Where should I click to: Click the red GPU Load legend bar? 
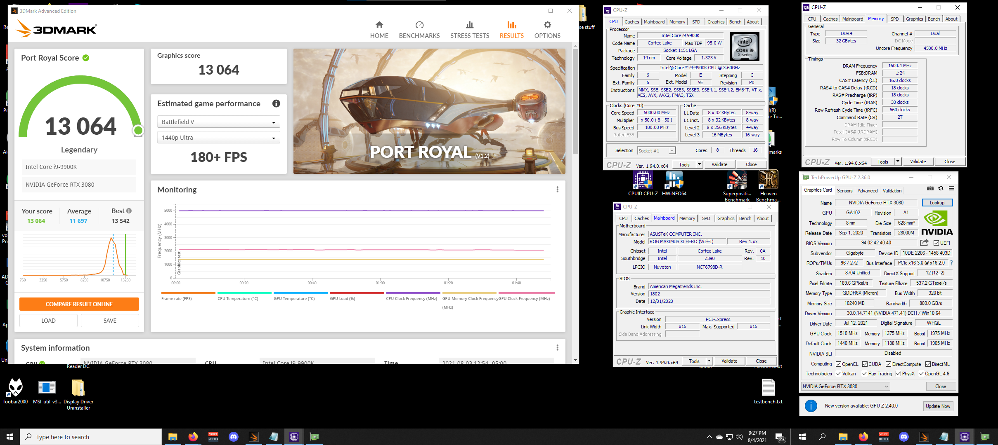(x=357, y=293)
